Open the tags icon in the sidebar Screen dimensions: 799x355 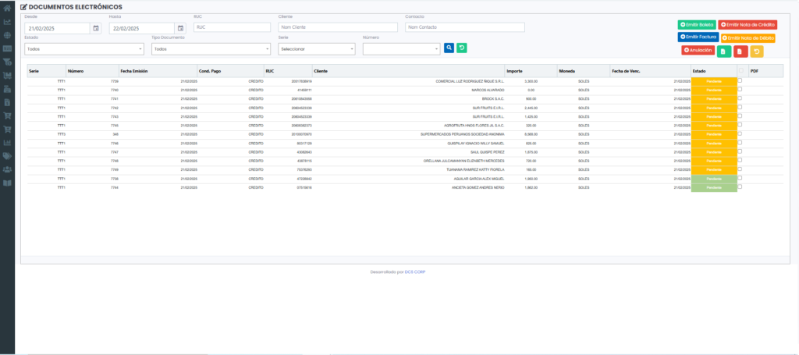click(7, 156)
